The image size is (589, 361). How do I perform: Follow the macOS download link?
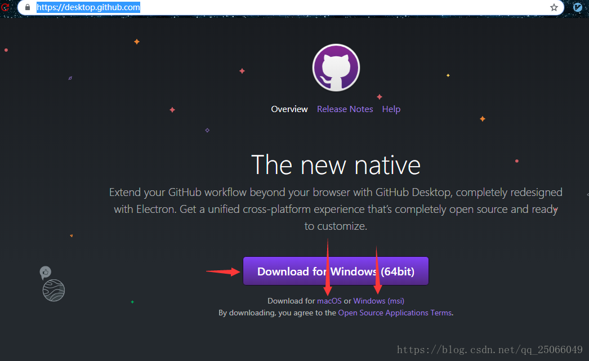tap(329, 301)
